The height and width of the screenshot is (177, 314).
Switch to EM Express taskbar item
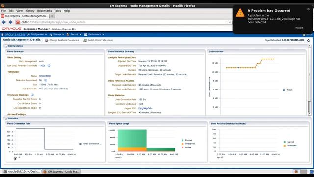click(62, 172)
